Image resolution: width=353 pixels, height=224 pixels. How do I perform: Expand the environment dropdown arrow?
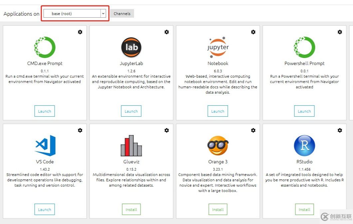[103, 14]
